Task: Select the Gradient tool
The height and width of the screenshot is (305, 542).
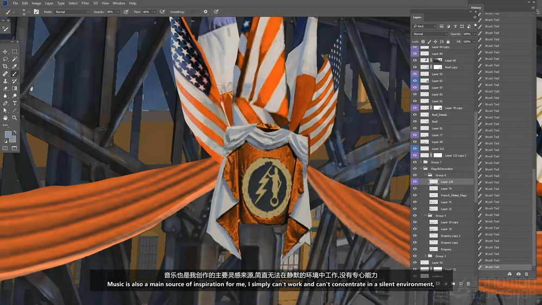Action: 15,88
